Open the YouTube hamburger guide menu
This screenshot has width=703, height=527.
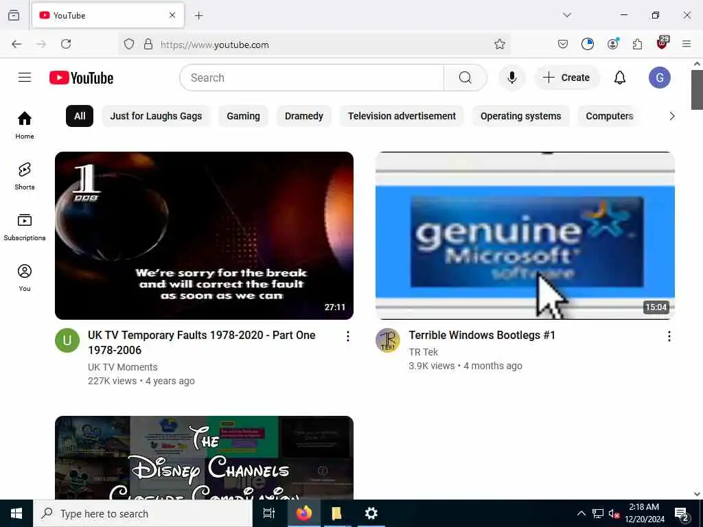pos(25,78)
